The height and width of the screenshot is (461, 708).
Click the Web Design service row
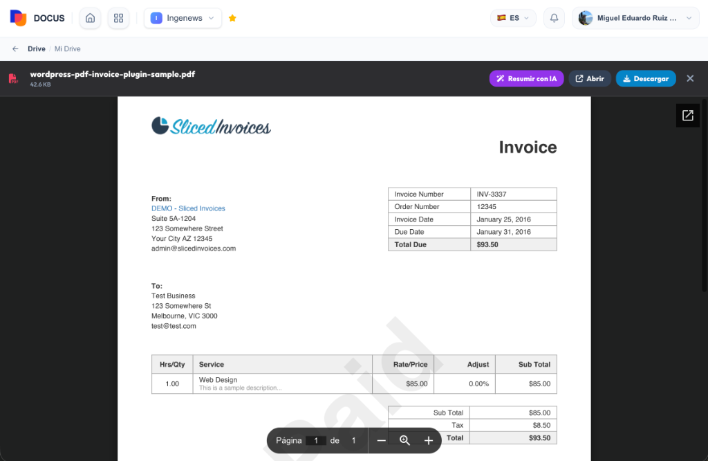point(354,383)
